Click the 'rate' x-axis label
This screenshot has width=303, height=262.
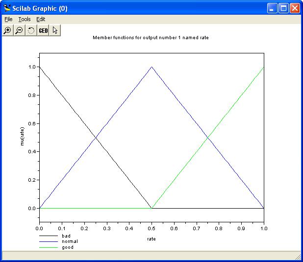pyautogui.click(x=151, y=239)
